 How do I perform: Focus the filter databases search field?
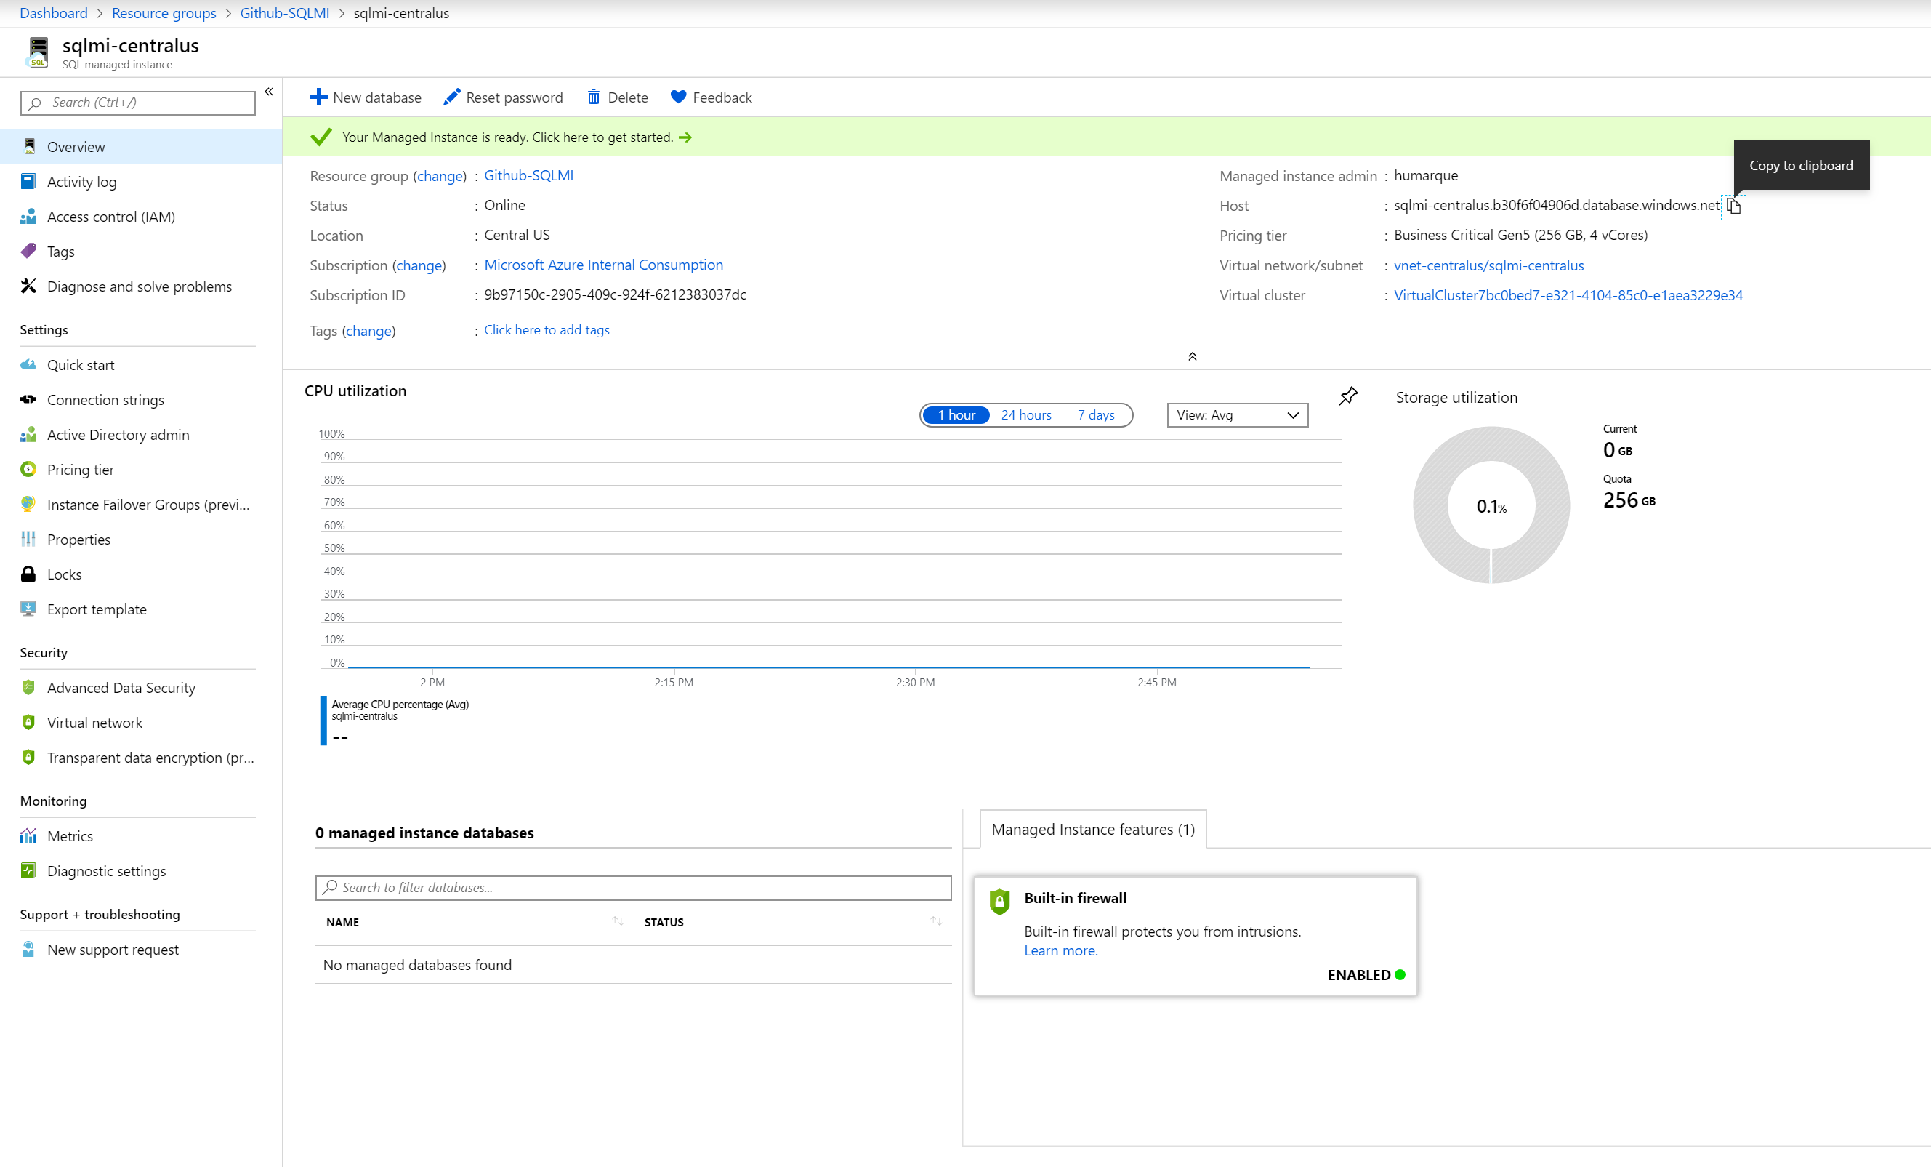[633, 887]
